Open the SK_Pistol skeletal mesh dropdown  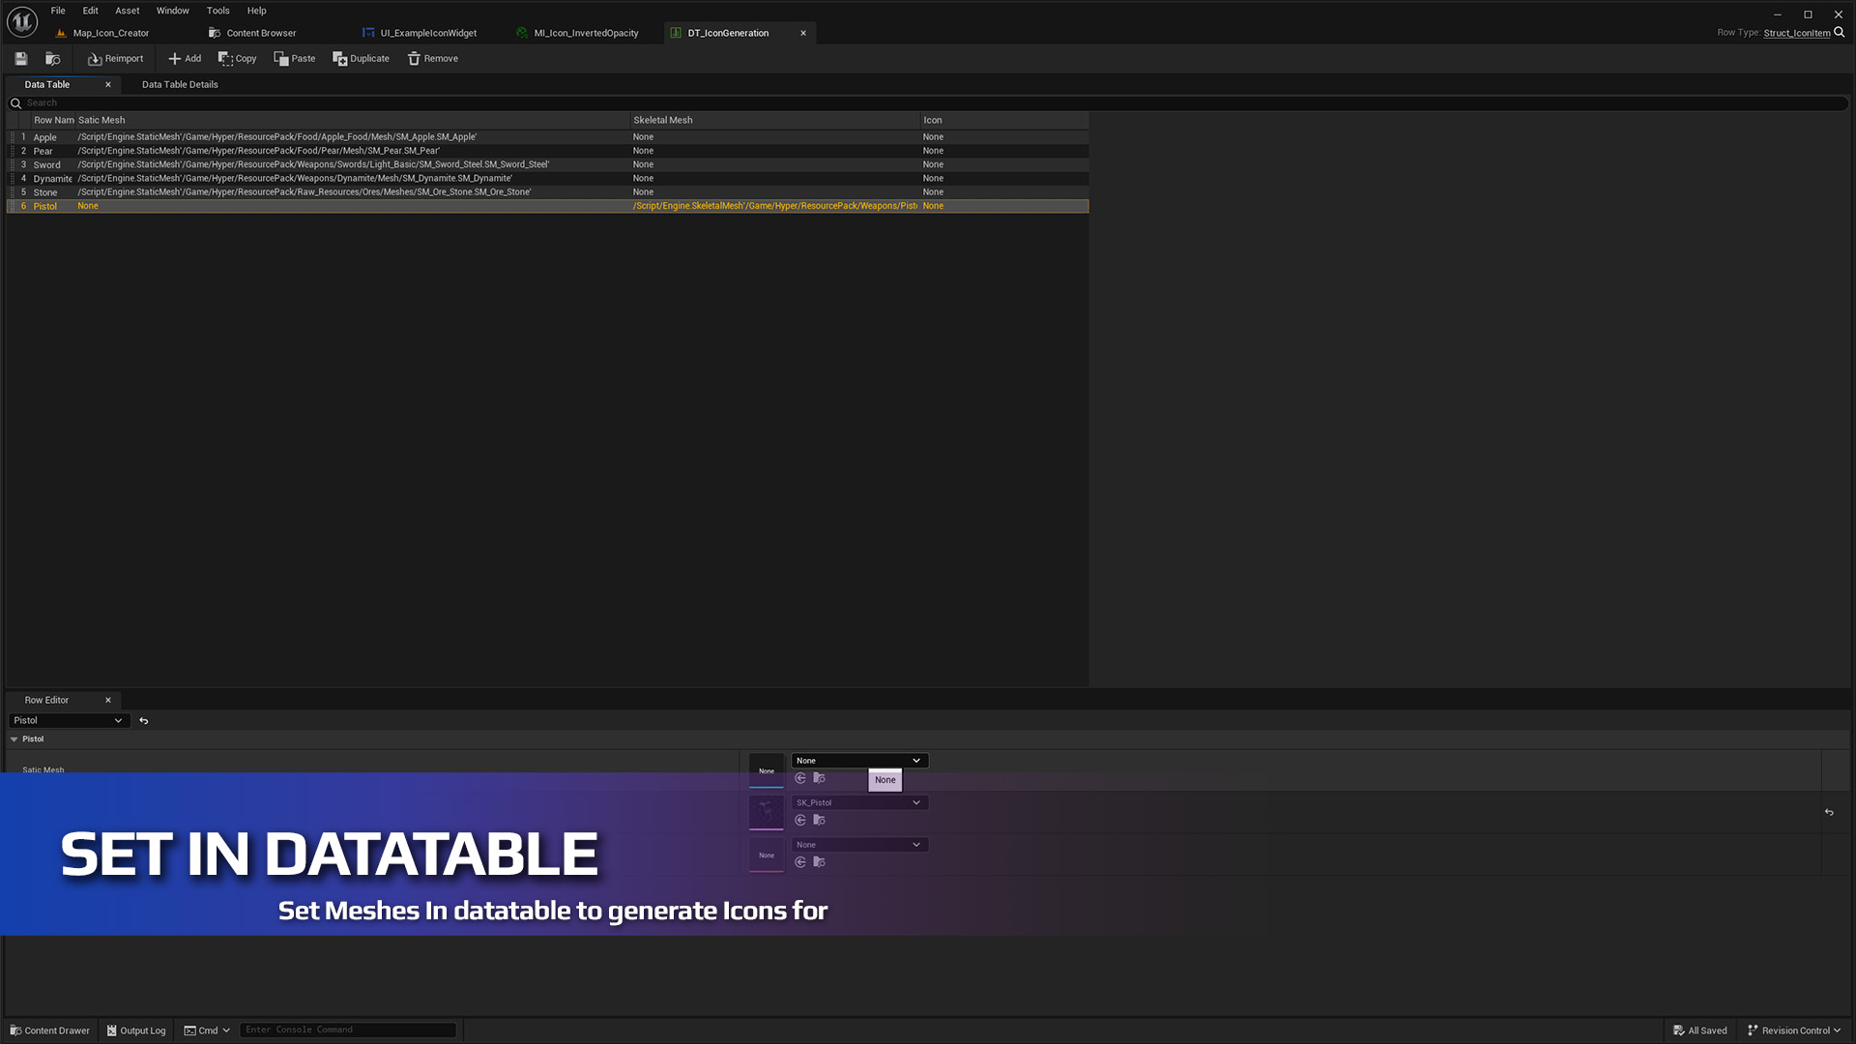coord(859,803)
